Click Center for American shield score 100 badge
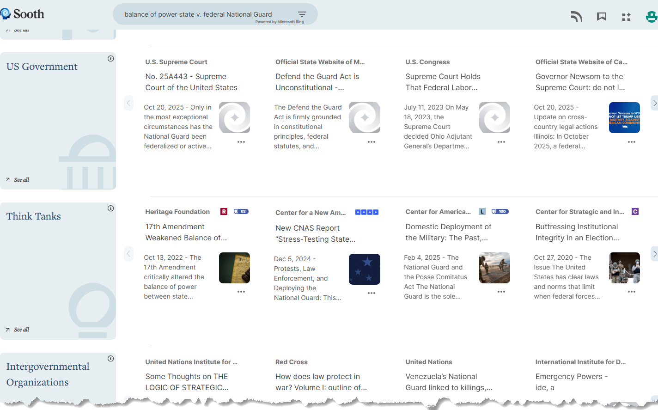Image resolution: width=658 pixels, height=410 pixels. pyautogui.click(x=500, y=212)
